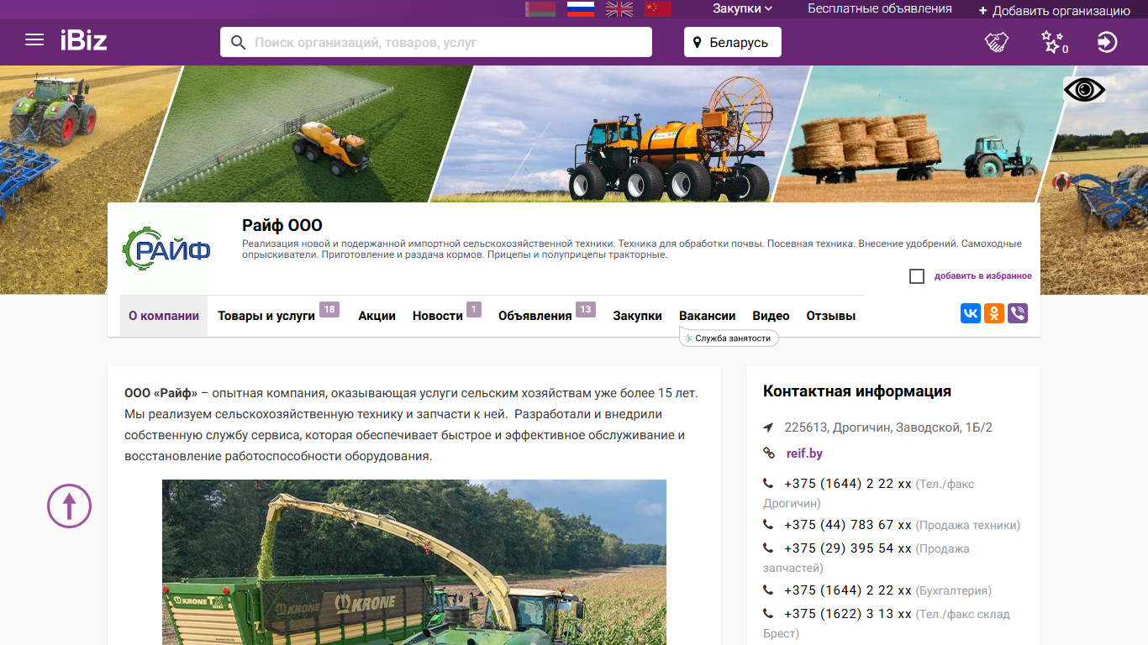Click the Контактная информация heading
The height and width of the screenshot is (645, 1148).
[857, 391]
